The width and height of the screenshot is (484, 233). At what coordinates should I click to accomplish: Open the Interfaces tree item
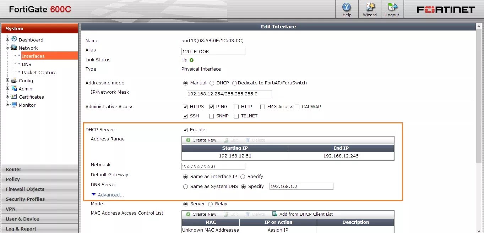[x=49, y=56]
